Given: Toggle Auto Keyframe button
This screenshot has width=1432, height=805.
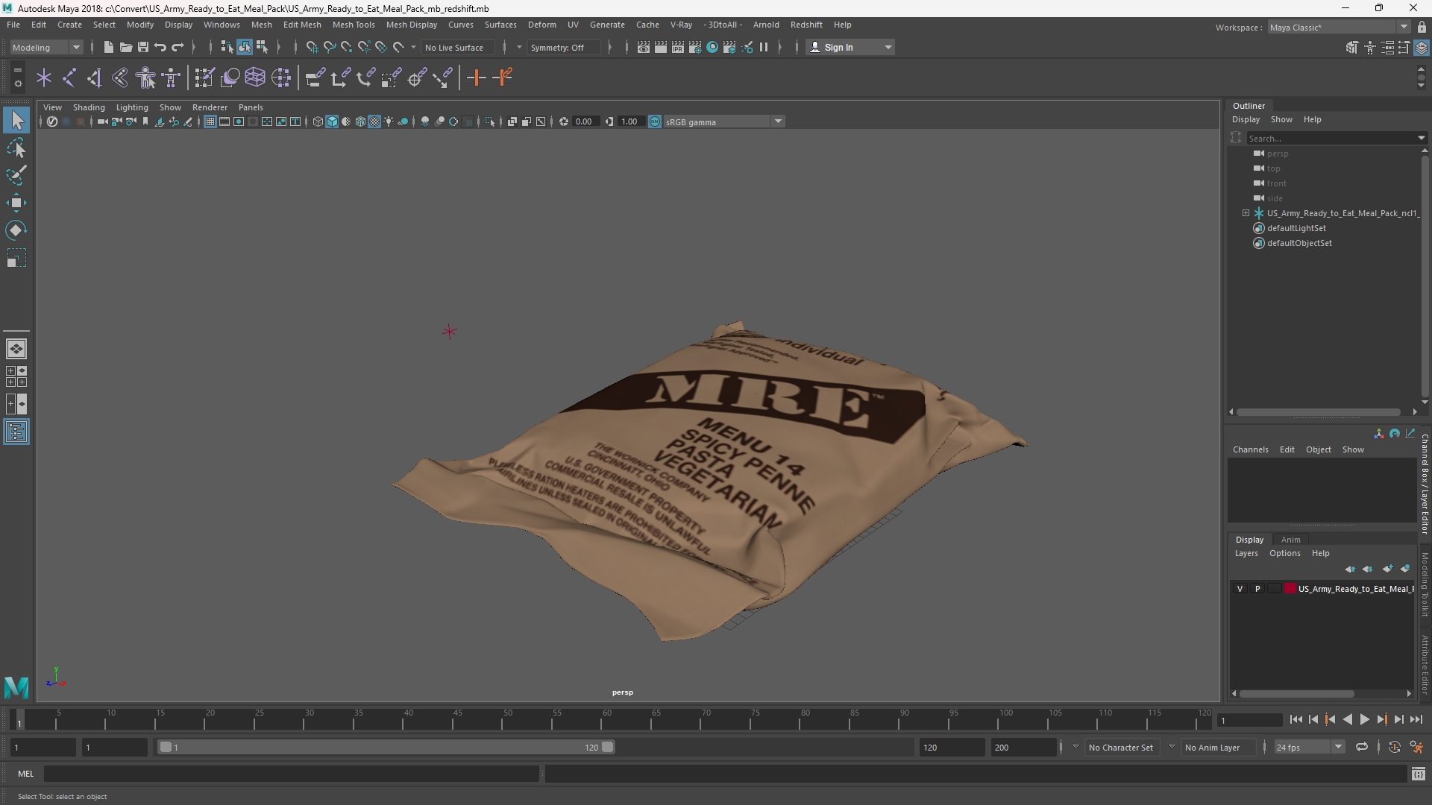Looking at the screenshot, I should tap(1394, 748).
